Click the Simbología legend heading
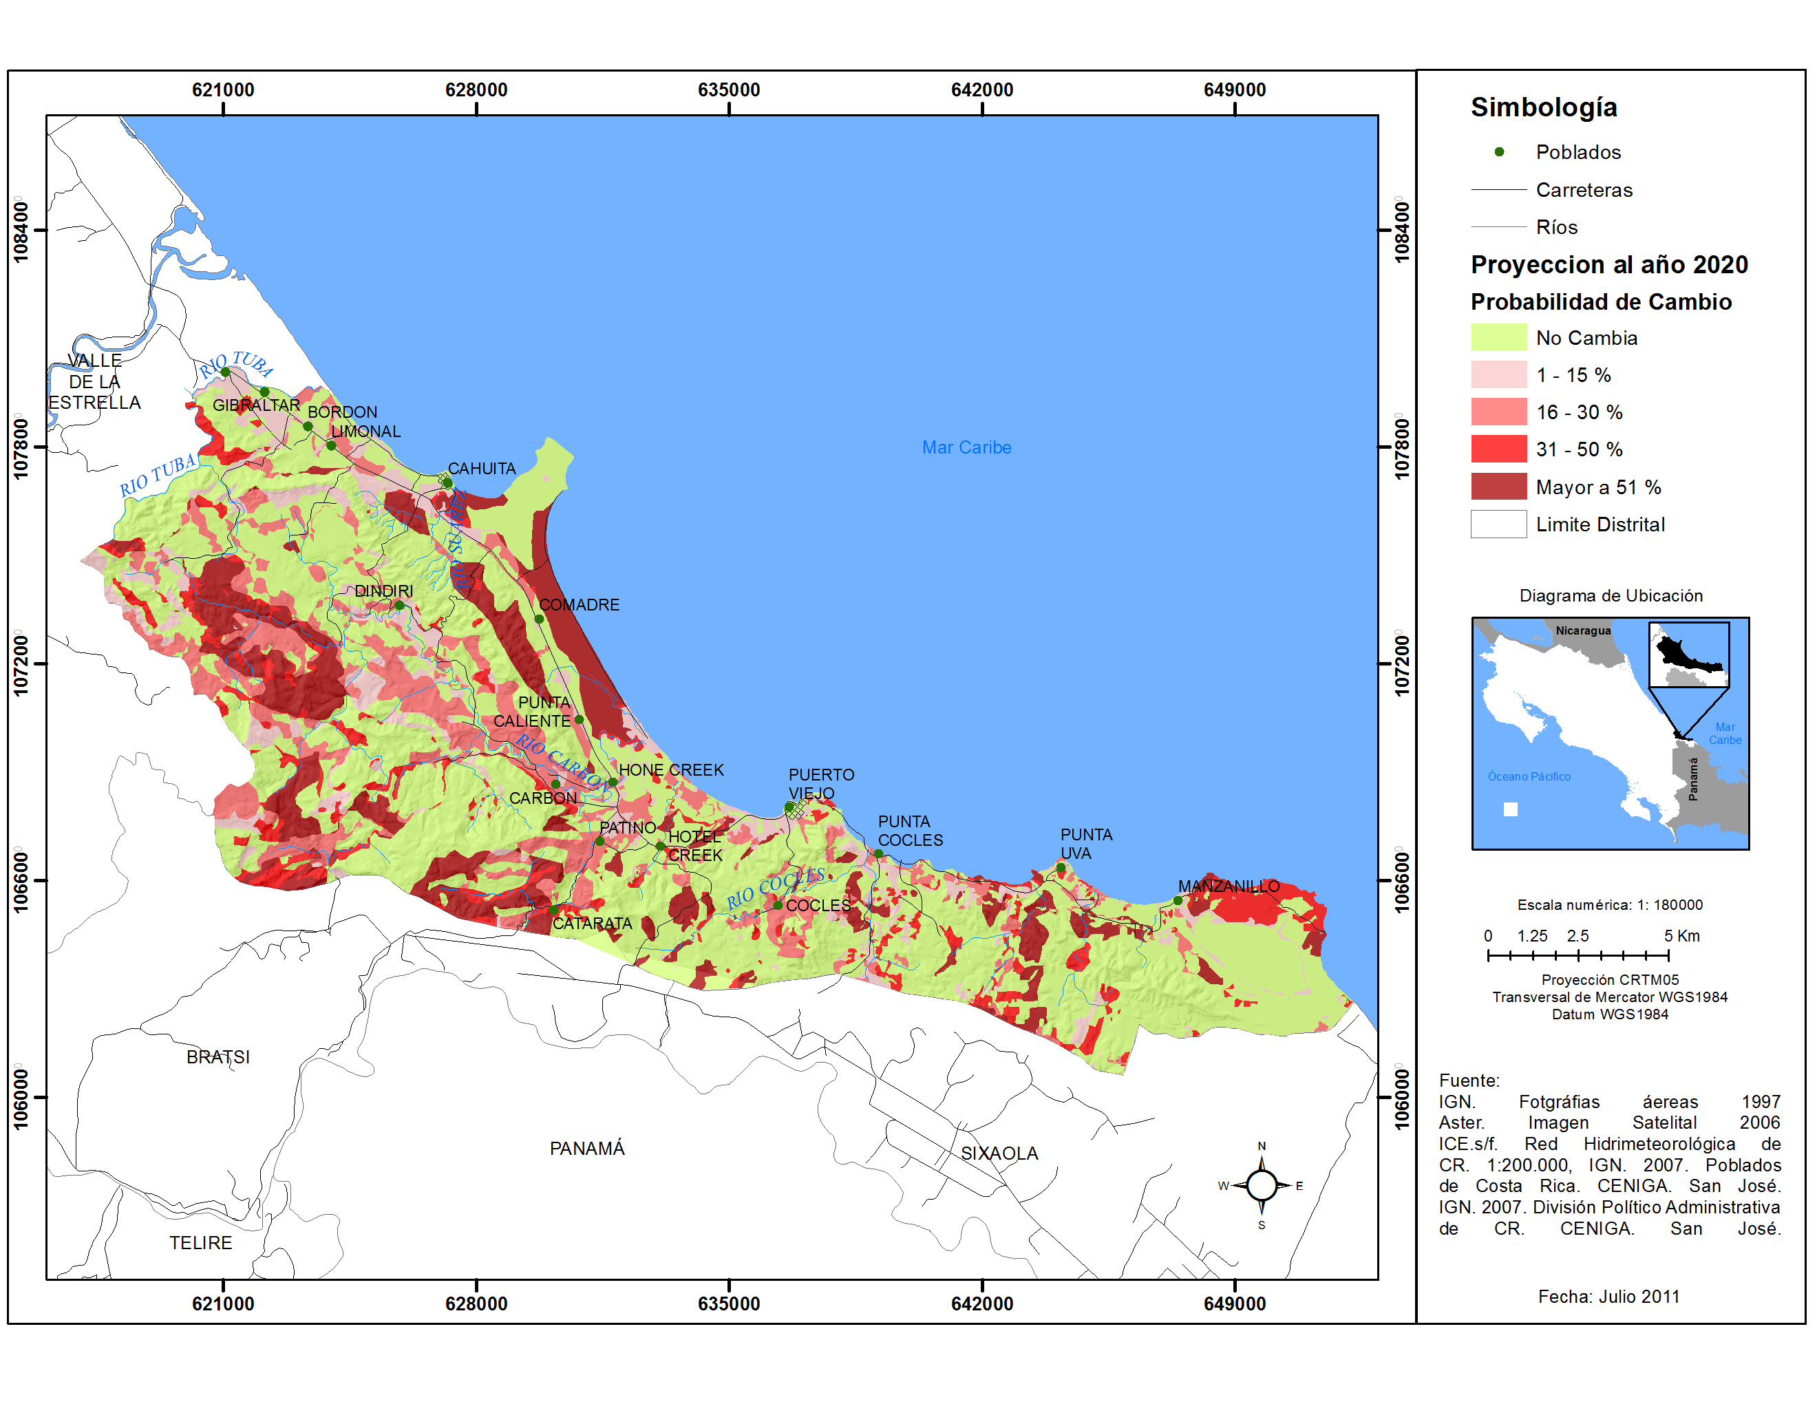Image resolution: width=1817 pixels, height=1404 pixels. (1543, 107)
